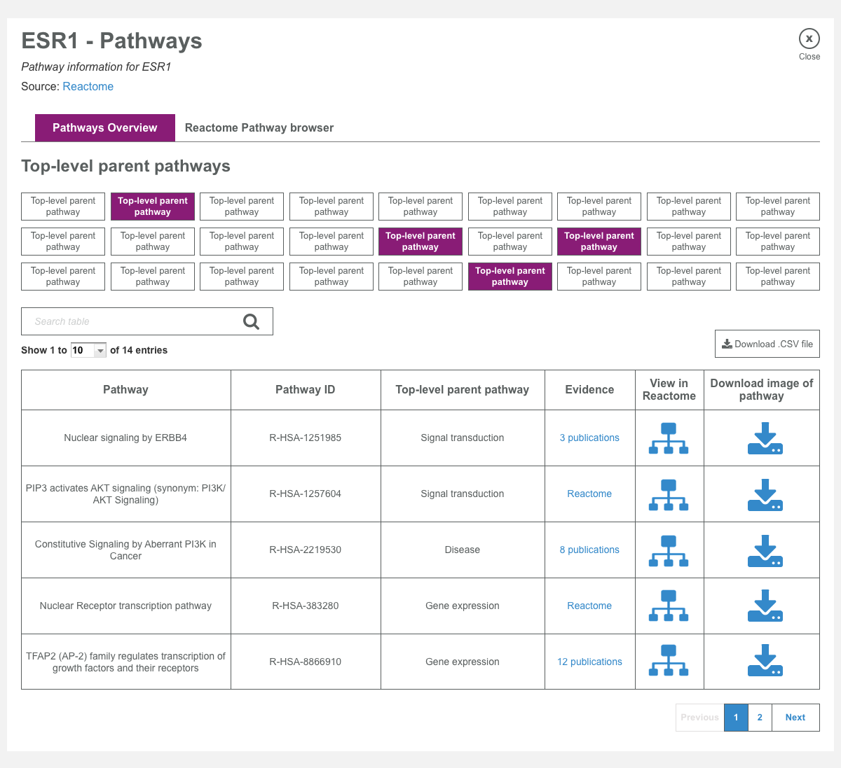841x768 pixels.
Task: Switch to the Reactome Pathway browser tab
Action: pyautogui.click(x=259, y=127)
